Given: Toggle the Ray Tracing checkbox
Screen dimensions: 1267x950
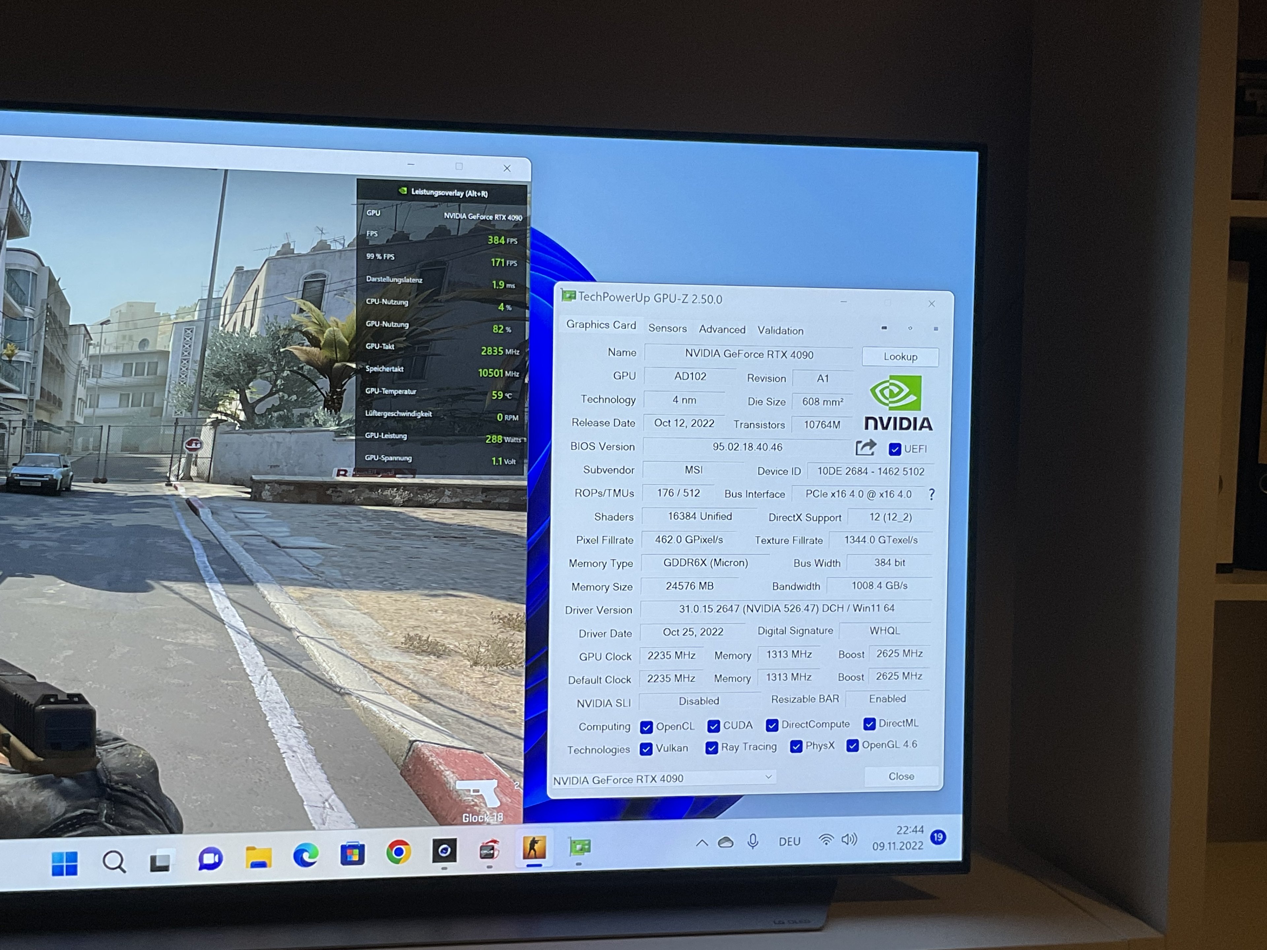Looking at the screenshot, I should (711, 748).
